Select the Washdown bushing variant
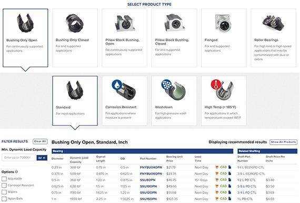Image resolution: width=300 pixels, height=203 pixels. (174, 101)
